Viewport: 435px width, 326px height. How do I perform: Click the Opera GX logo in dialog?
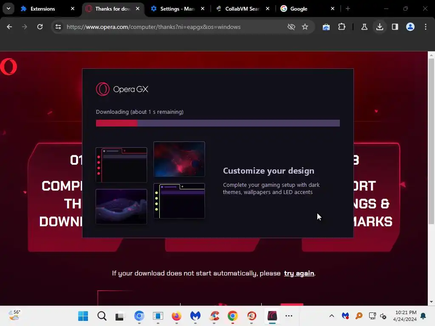[122, 89]
